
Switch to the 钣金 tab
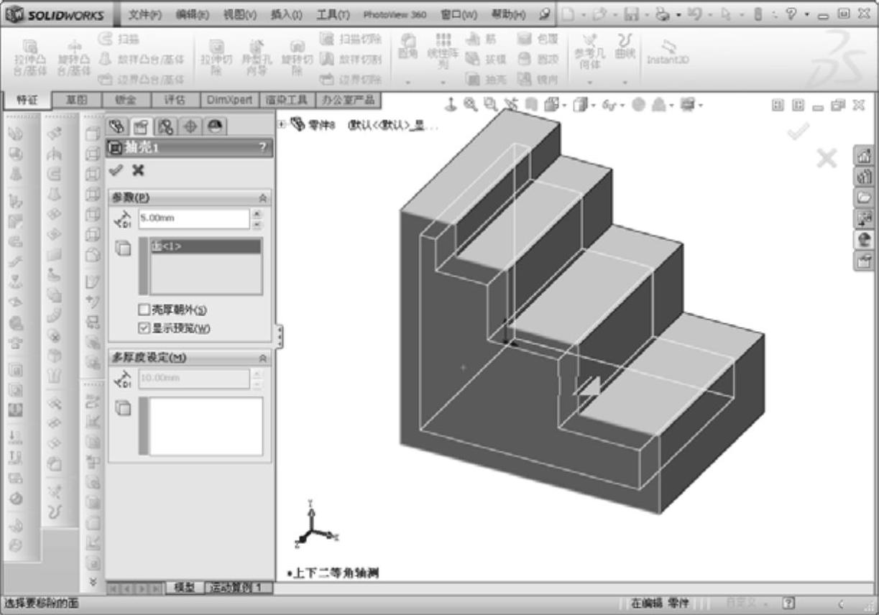[x=125, y=100]
